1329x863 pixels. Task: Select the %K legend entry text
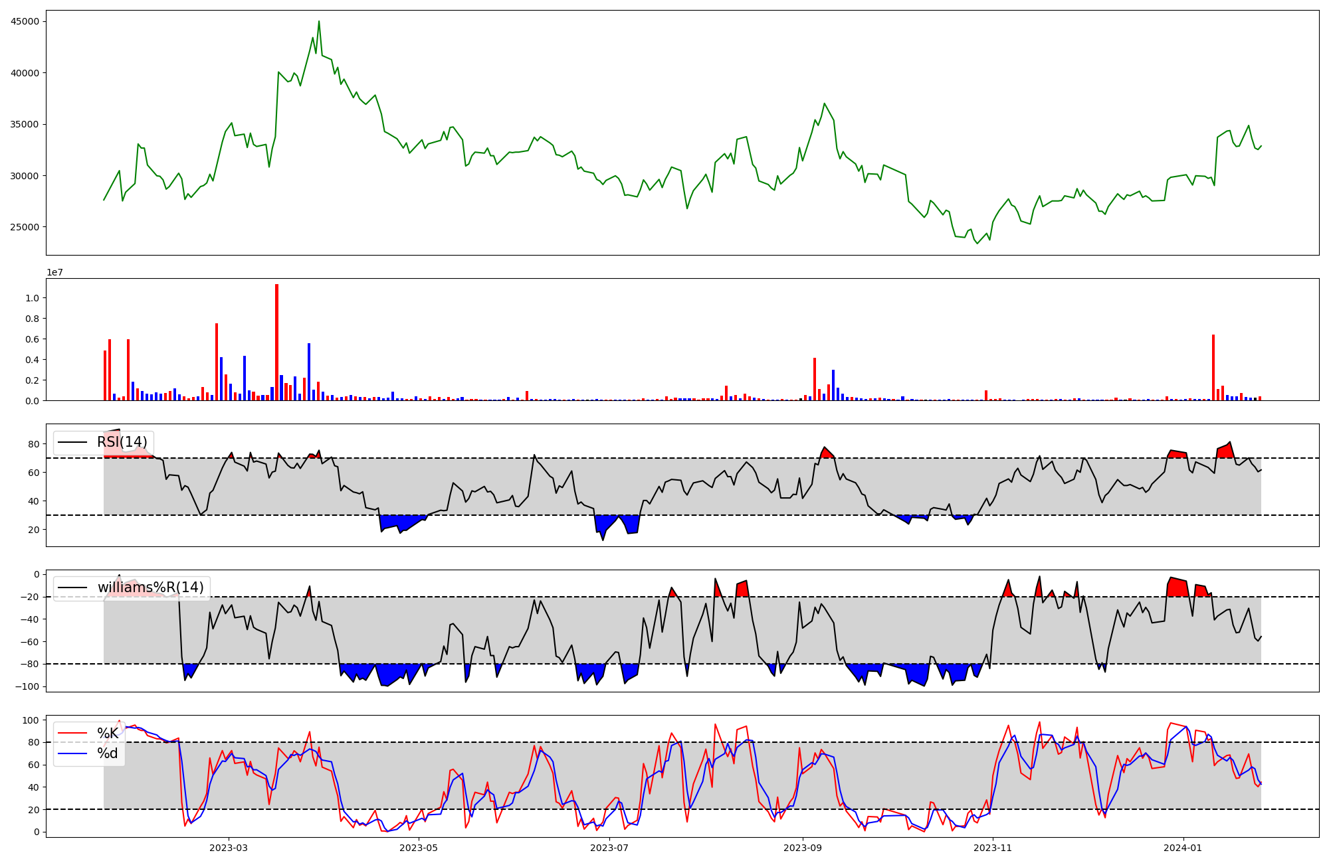(108, 734)
